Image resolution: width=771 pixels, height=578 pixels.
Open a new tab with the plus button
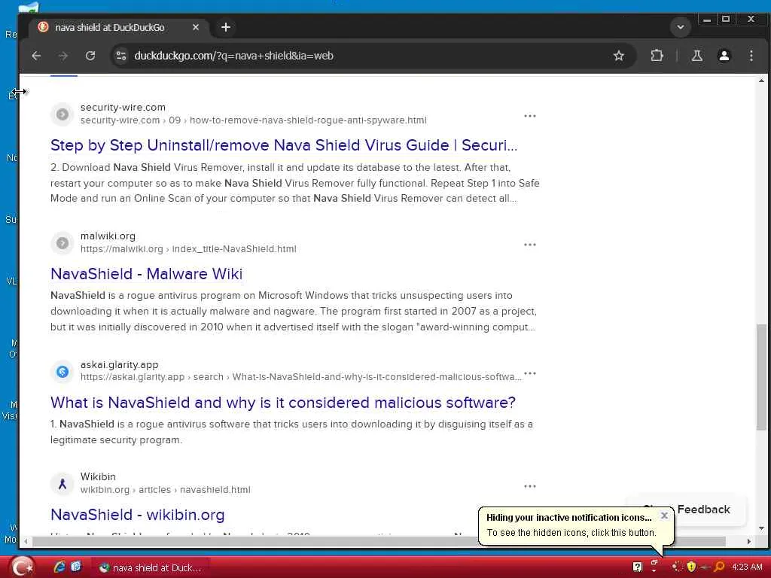[x=226, y=28]
